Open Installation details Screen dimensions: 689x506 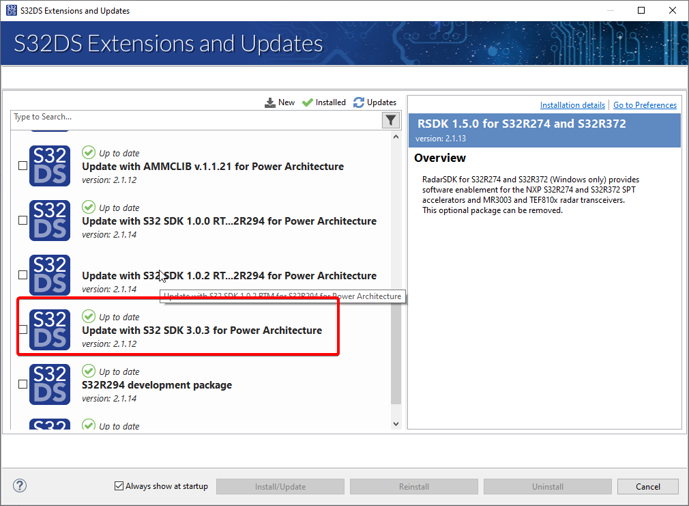[x=572, y=104]
